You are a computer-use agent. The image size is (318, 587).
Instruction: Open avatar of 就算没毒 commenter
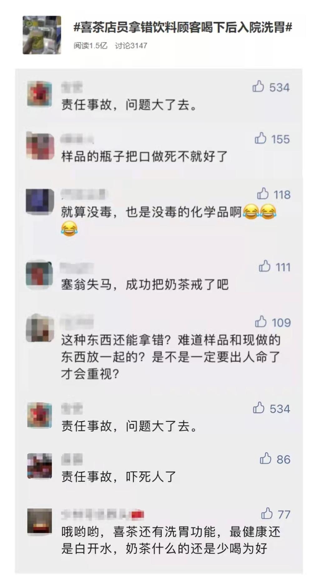coord(40,202)
